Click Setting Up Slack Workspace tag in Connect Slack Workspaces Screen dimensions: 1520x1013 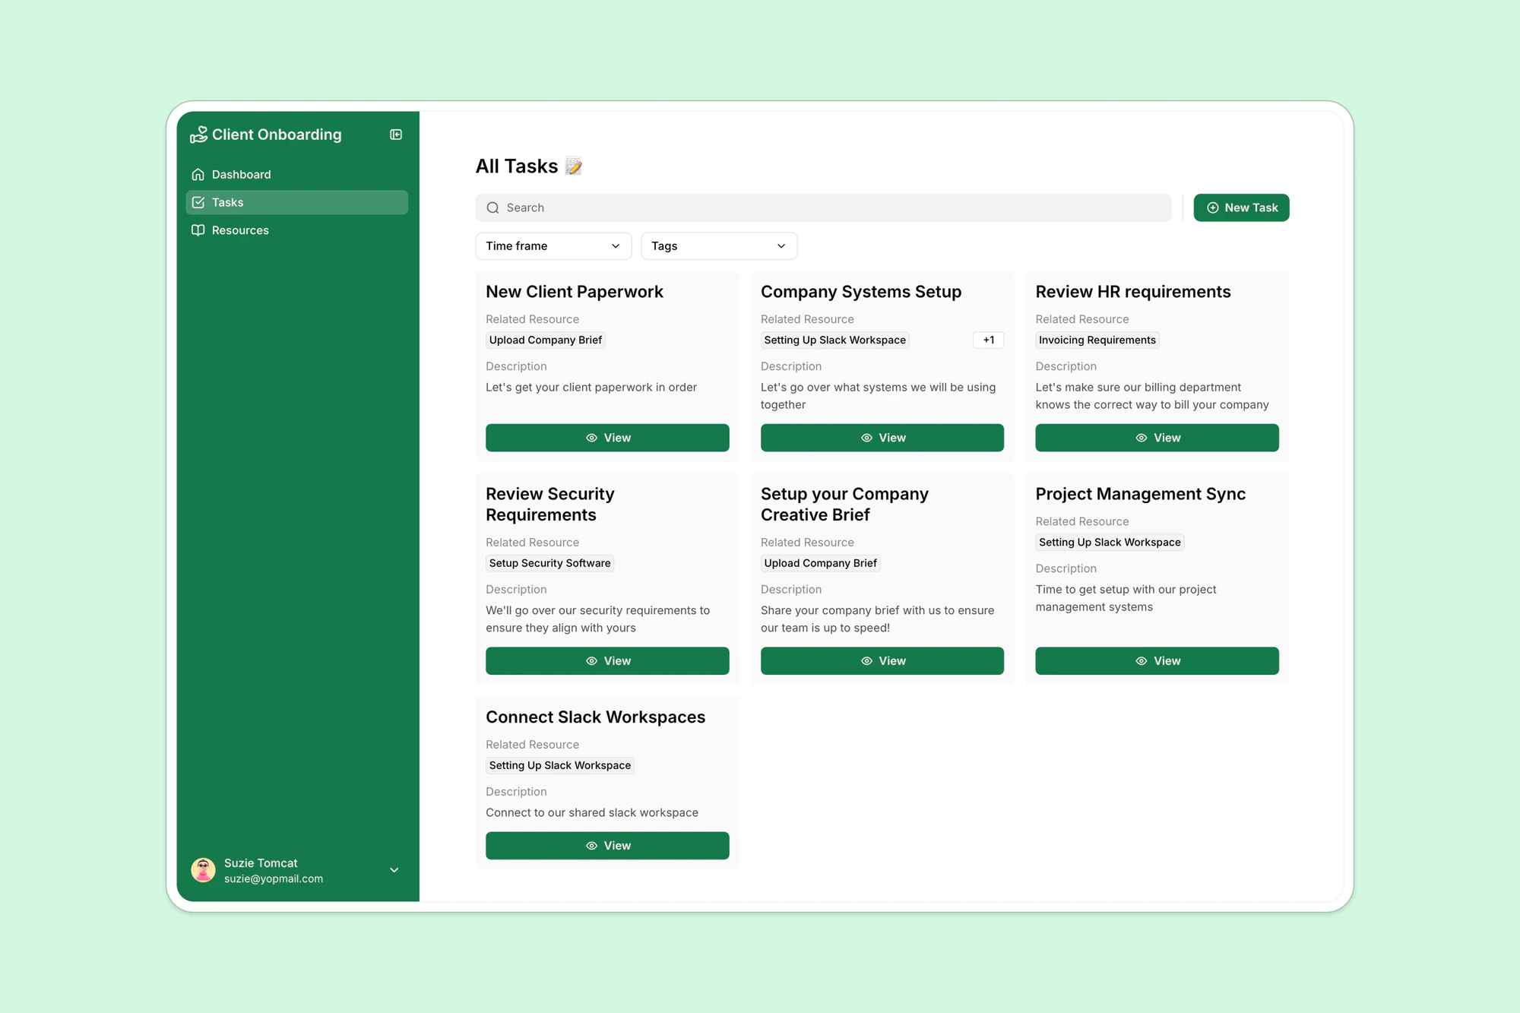click(560, 765)
